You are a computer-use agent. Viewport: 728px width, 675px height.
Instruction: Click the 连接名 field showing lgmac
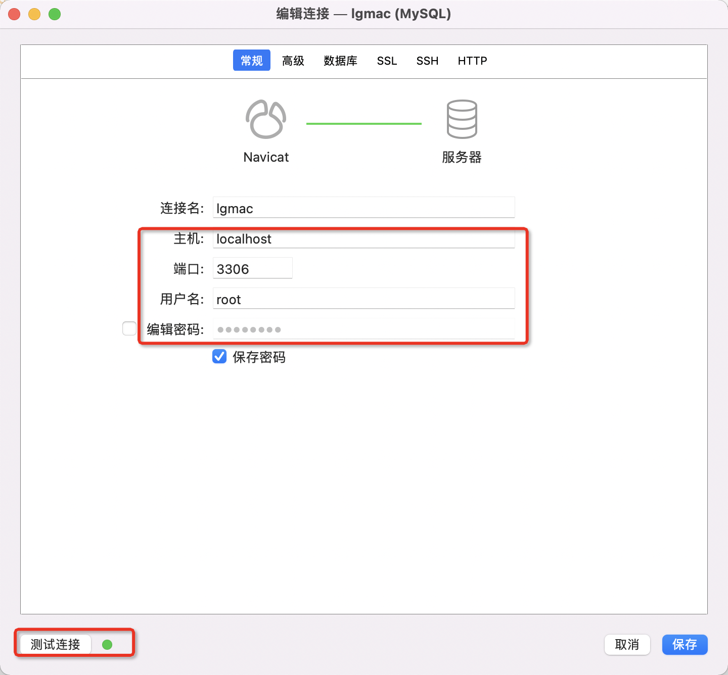coord(363,208)
